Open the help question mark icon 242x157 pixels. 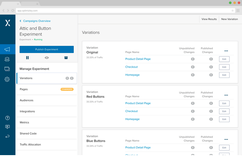[x=7, y=118]
